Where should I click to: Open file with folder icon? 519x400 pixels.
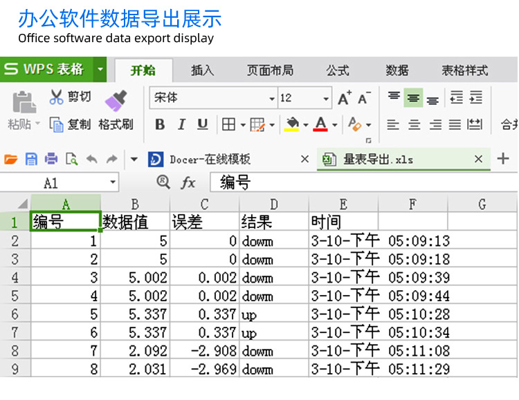coord(11,160)
